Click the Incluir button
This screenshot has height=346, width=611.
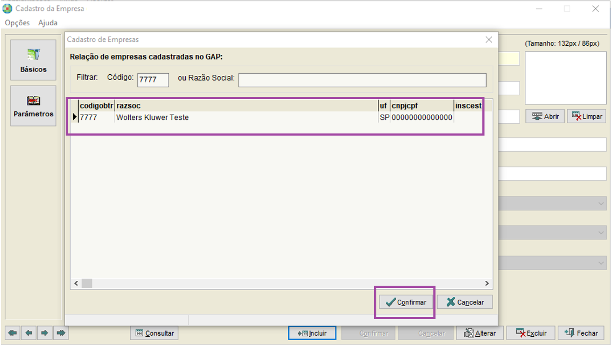tap(312, 333)
